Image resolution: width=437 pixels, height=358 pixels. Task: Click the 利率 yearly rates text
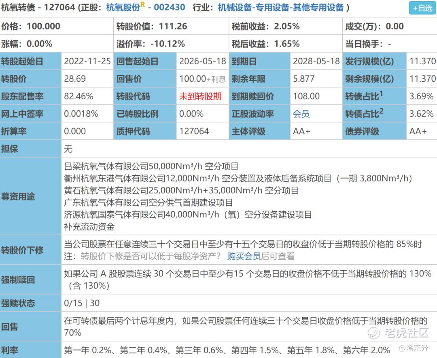227,350
